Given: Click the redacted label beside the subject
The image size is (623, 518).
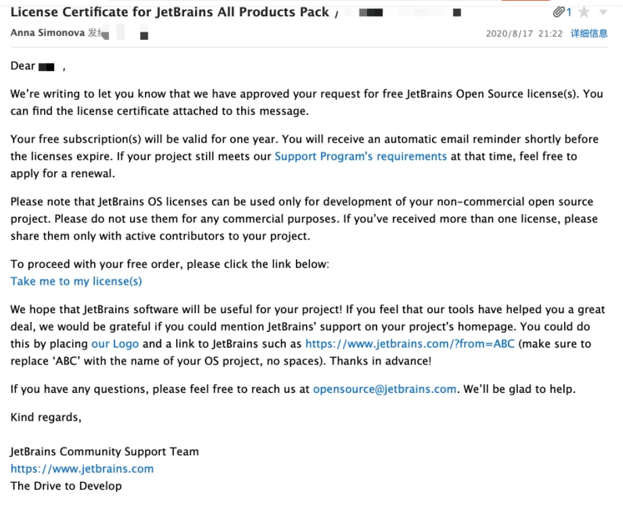Looking at the screenshot, I should (371, 12).
